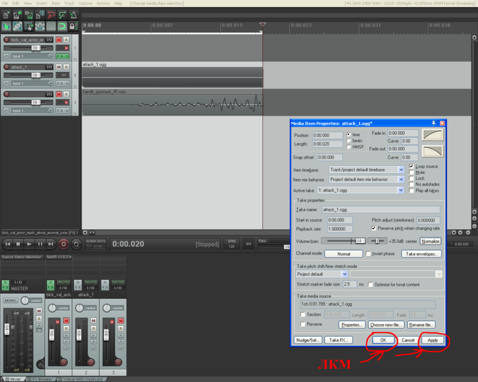Toggle the repeat loop button in the transport
Image resolution: width=478 pixels, height=382 pixels.
click(x=76, y=244)
